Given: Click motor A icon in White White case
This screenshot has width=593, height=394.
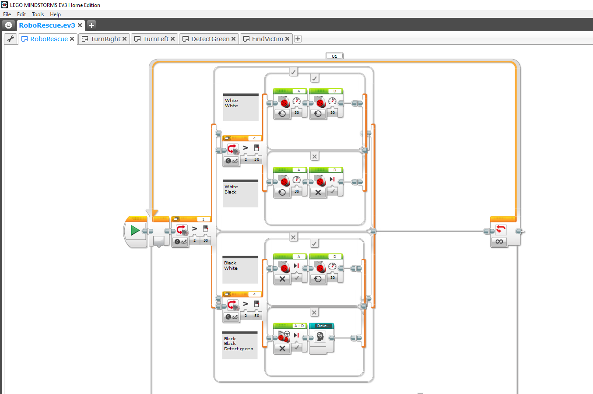Looking at the screenshot, I should 284,102.
